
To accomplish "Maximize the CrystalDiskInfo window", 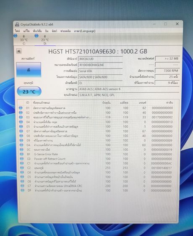I will point(165,24).
